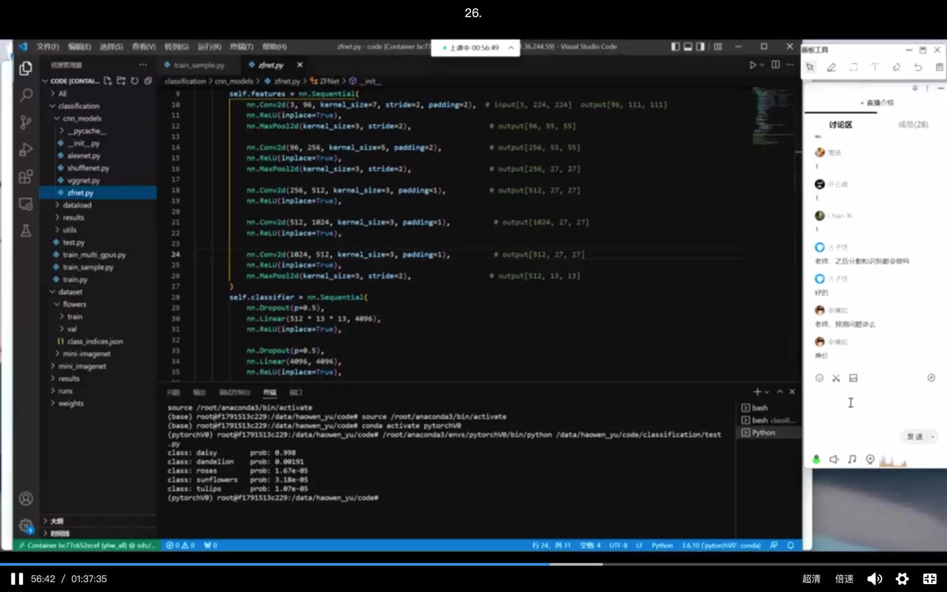Image resolution: width=947 pixels, height=592 pixels.
Task: Open alexnet.py in the explorer
Action: click(x=83, y=156)
